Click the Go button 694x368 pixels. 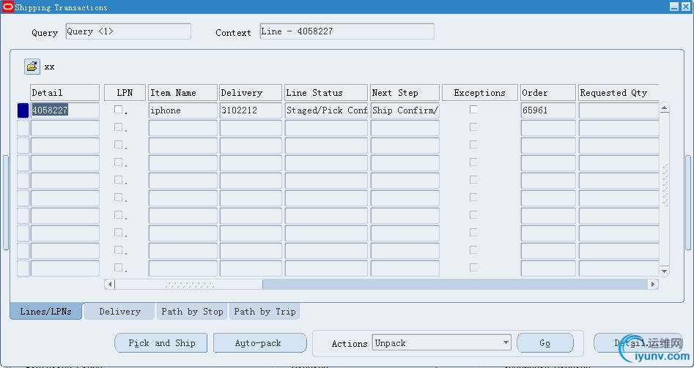(x=545, y=343)
